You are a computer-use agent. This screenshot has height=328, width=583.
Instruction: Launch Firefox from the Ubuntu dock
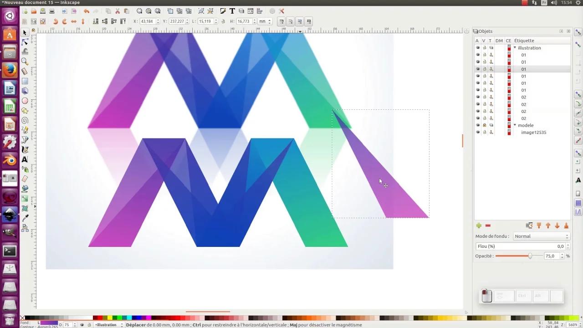pyautogui.click(x=9, y=71)
